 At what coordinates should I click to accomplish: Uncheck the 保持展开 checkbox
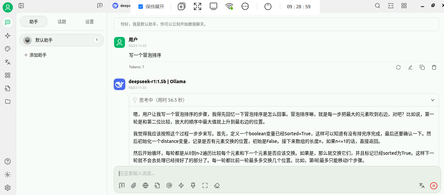(x=140, y=6)
